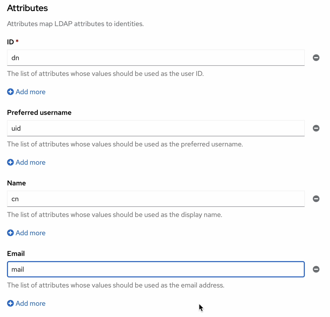Click the remove icon next to the ID field
Screen dimensions: 330x317
pyautogui.click(x=316, y=58)
